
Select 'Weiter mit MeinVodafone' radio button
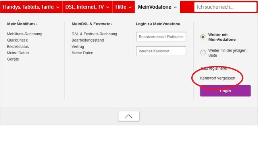tap(203, 37)
